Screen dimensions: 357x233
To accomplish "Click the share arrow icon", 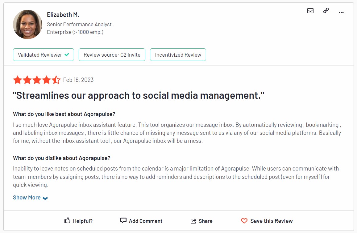I will point(193,221).
